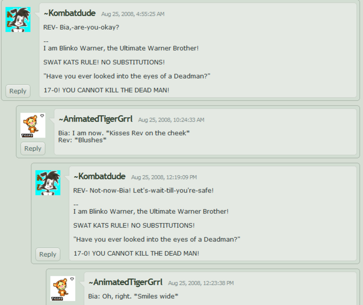Image resolution: width=363 pixels, height=305 pixels.
Task: Reply to the 'Not-now-Bia' comment
Action: (x=48, y=254)
